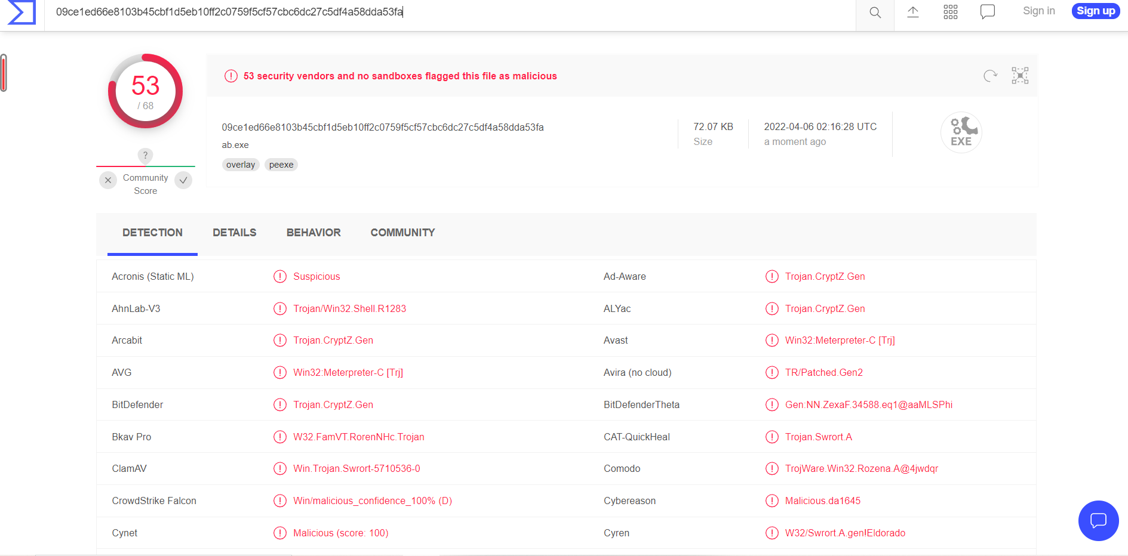1128x556 pixels.
Task: Vote malicious with the X community button
Action: tap(108, 180)
